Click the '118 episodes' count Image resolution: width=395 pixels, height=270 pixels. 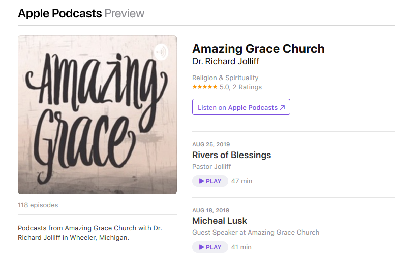(38, 205)
